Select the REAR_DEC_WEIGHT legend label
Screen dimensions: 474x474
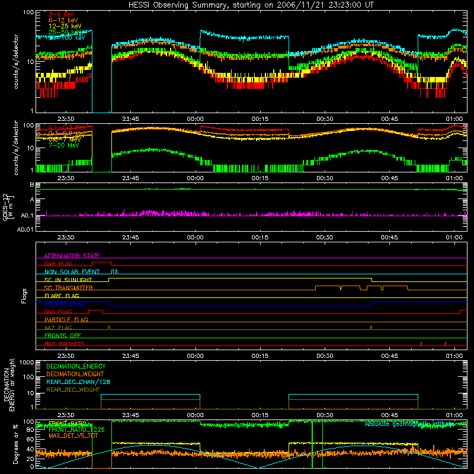click(73, 390)
